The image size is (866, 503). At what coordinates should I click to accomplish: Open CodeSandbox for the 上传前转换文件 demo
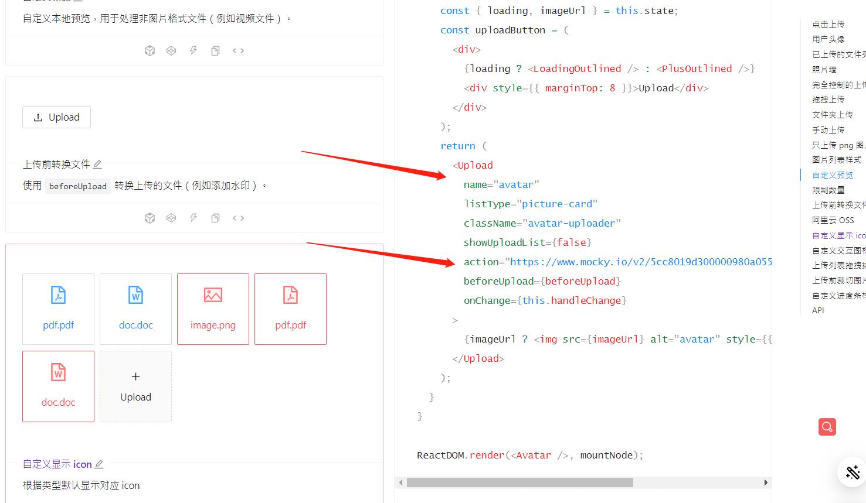pyautogui.click(x=150, y=218)
